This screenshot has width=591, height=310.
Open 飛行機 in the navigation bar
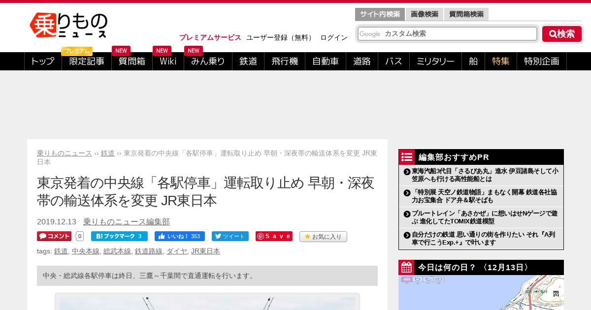point(285,61)
